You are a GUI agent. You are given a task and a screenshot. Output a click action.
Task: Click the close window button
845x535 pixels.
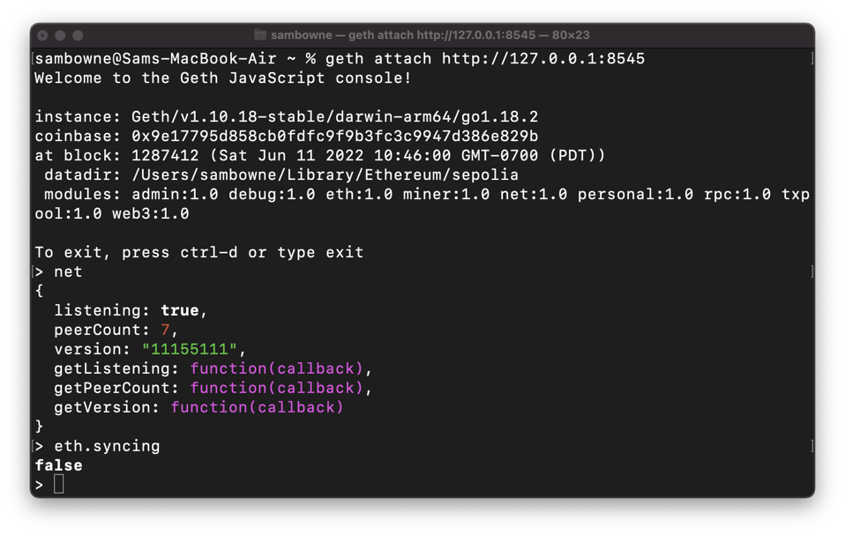(x=42, y=35)
